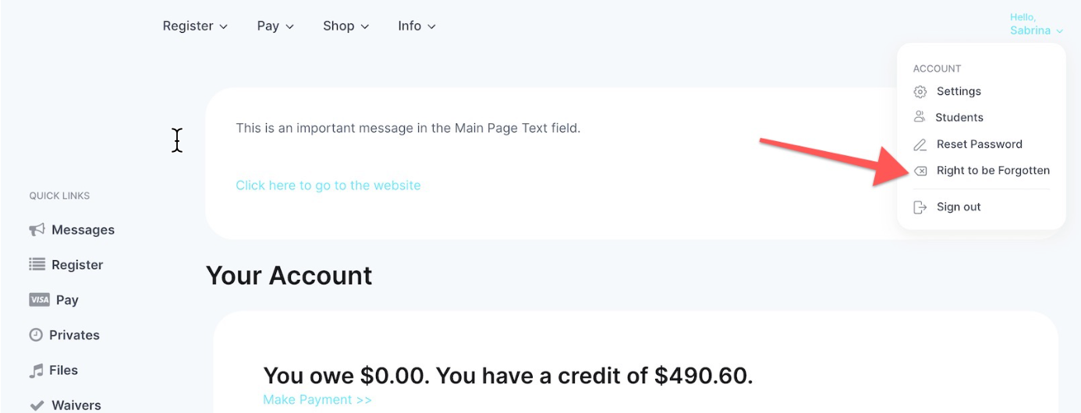Open the Pay dropdown menu
Image resolution: width=1081 pixels, height=413 pixels.
[x=275, y=26]
